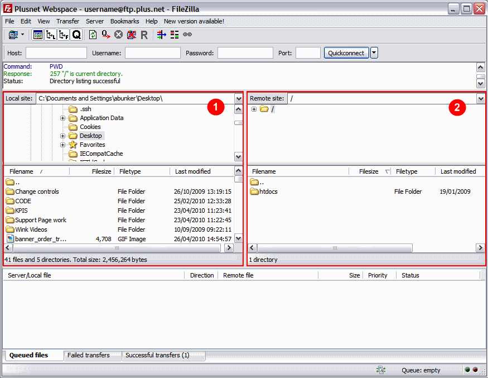The image size is (488, 378).
Task: Toggle the transfer queue display
Action: tap(76, 35)
